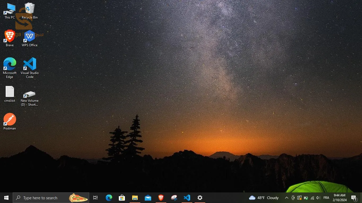
Task: Launch Brave browser from the desktop
Action: pos(9,37)
